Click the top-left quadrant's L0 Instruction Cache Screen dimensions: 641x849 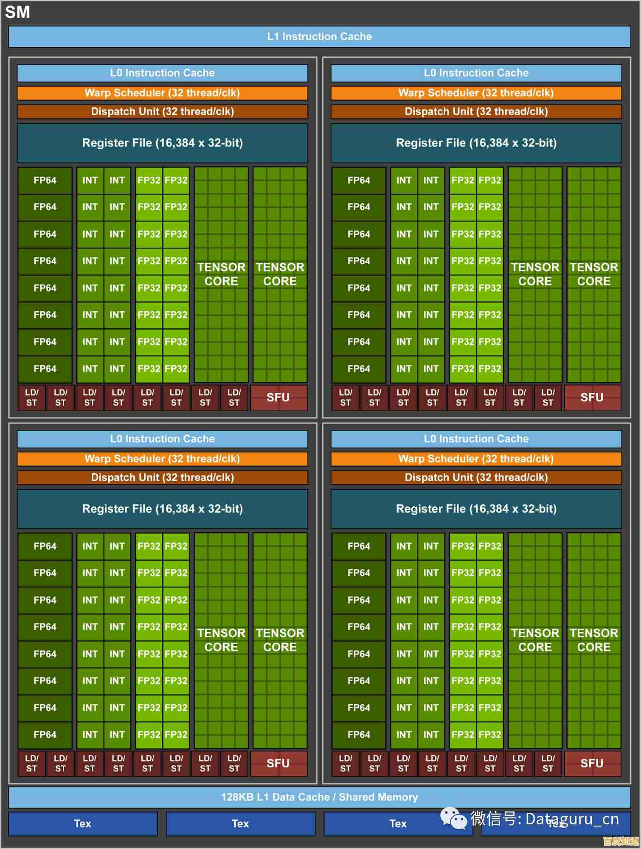[x=162, y=73]
